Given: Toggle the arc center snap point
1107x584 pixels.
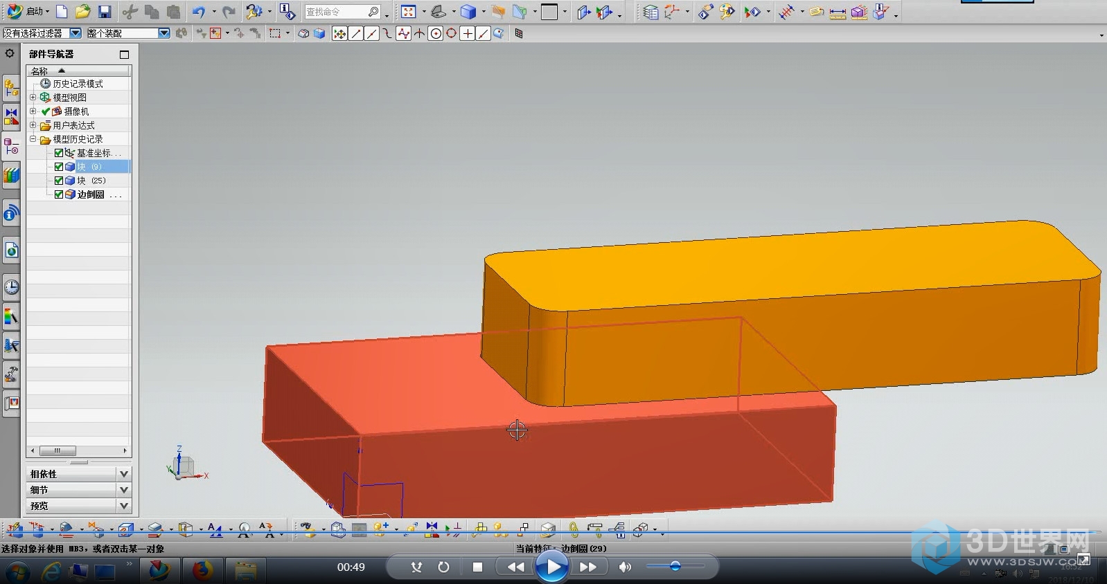Looking at the screenshot, I should [436, 33].
